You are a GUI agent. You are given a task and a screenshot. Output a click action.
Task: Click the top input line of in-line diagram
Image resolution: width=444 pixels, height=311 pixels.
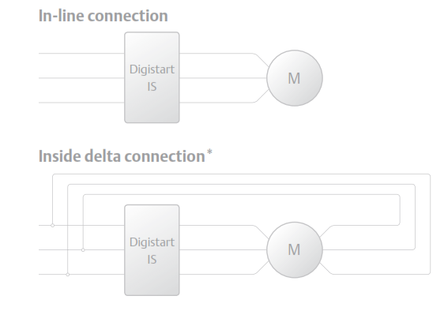(81, 53)
